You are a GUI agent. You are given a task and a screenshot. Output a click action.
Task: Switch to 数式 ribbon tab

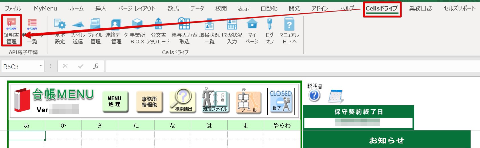(x=173, y=9)
